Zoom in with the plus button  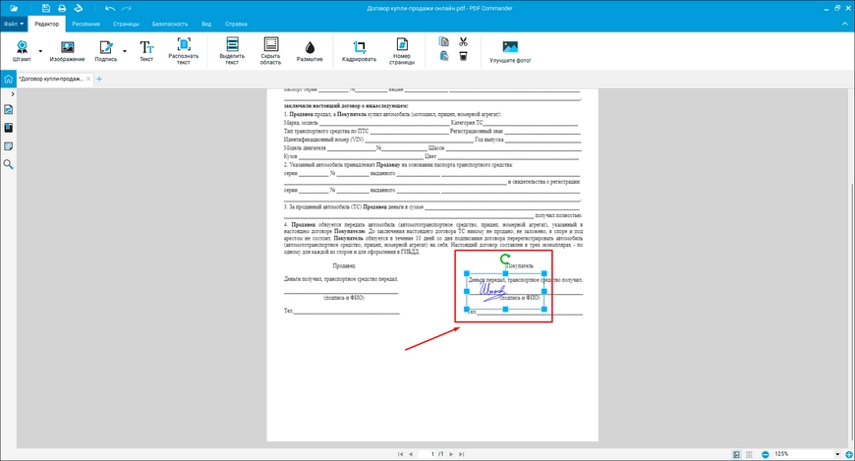849,454
